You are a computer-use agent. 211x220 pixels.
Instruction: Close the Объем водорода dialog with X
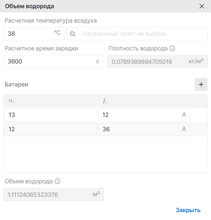pos(202,6)
